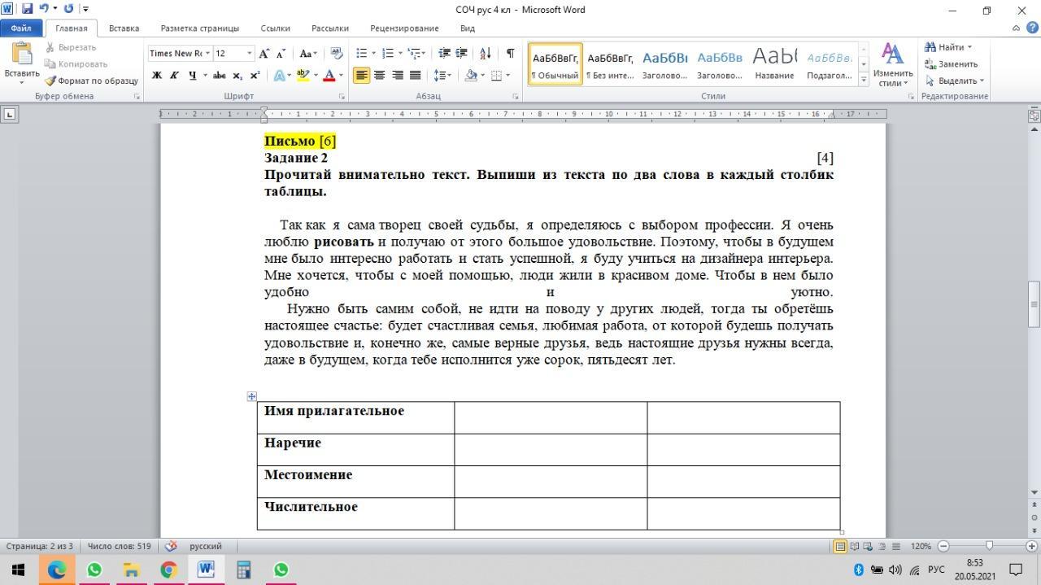
Task: Click the Clear Formatting icon
Action: point(337,54)
